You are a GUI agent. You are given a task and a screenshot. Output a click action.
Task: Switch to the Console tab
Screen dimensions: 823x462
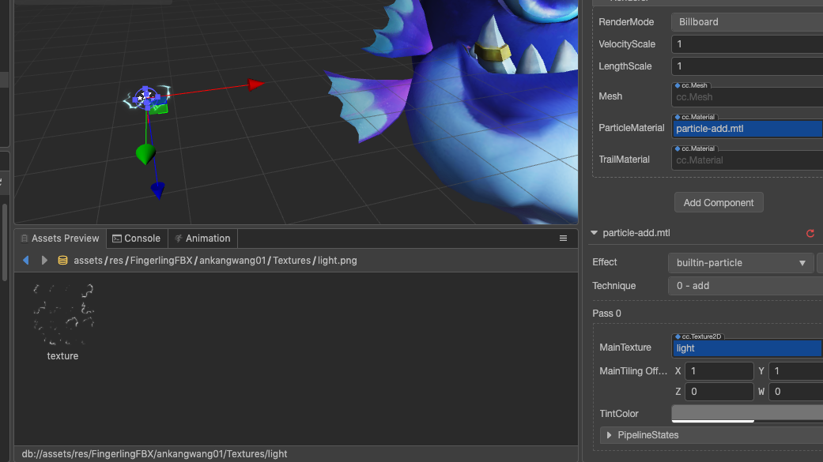137,238
